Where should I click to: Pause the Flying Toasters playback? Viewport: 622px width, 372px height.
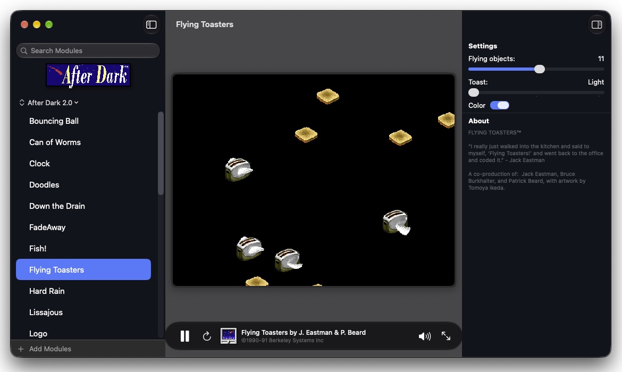tap(185, 336)
